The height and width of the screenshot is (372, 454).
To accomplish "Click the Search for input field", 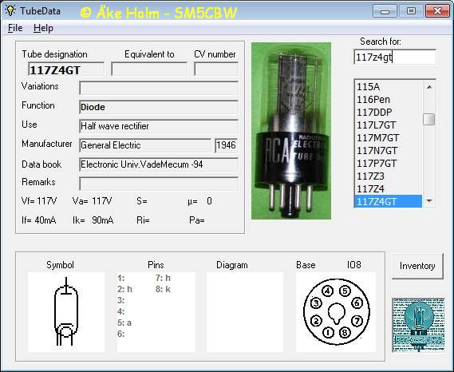I will pyautogui.click(x=395, y=57).
